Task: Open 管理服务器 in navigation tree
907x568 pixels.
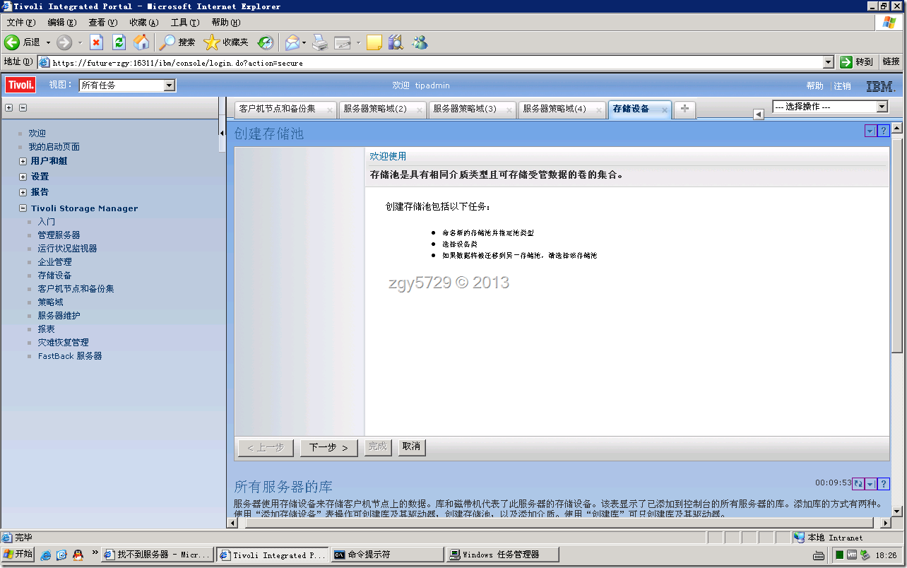Action: click(x=59, y=235)
